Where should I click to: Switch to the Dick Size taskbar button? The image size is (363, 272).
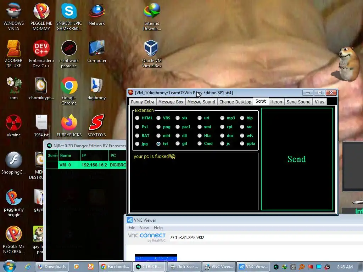[x=184, y=267]
